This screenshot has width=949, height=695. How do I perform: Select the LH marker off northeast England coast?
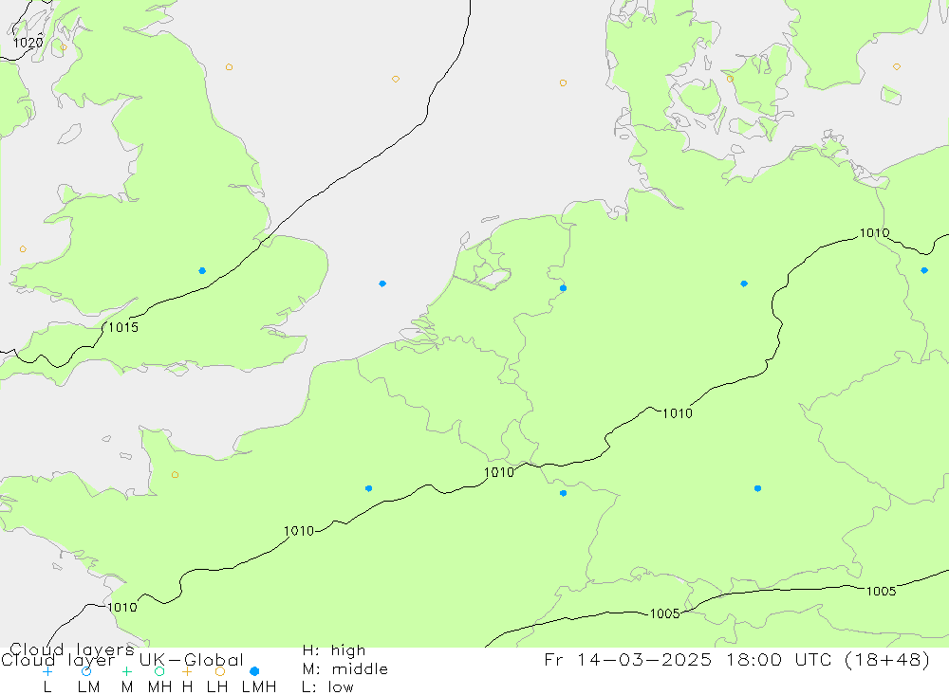coord(230,67)
